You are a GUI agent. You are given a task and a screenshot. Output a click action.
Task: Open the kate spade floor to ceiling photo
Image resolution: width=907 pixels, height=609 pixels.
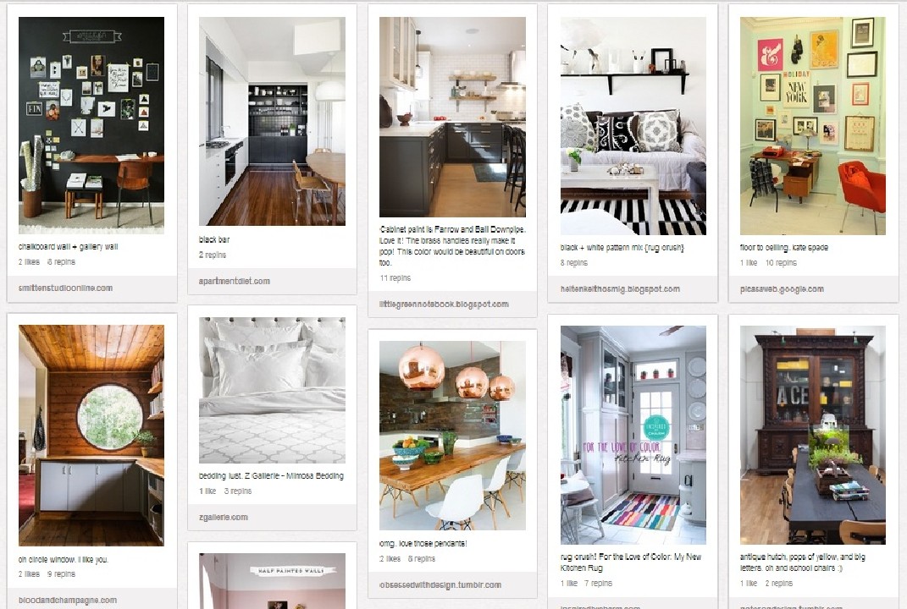pos(813,126)
